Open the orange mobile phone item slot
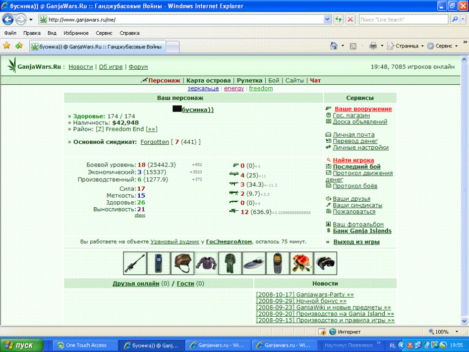The width and height of the screenshot is (469, 352). 278,263
